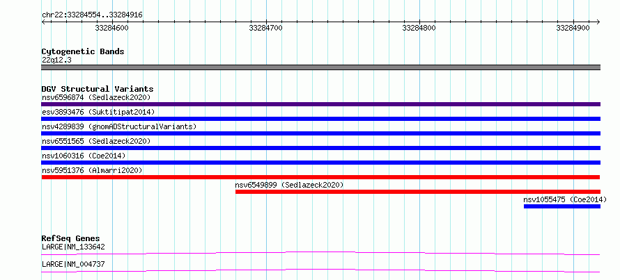Click the short blue nsv1055475 variant bar
620x280 pixels.
[x=562, y=206]
